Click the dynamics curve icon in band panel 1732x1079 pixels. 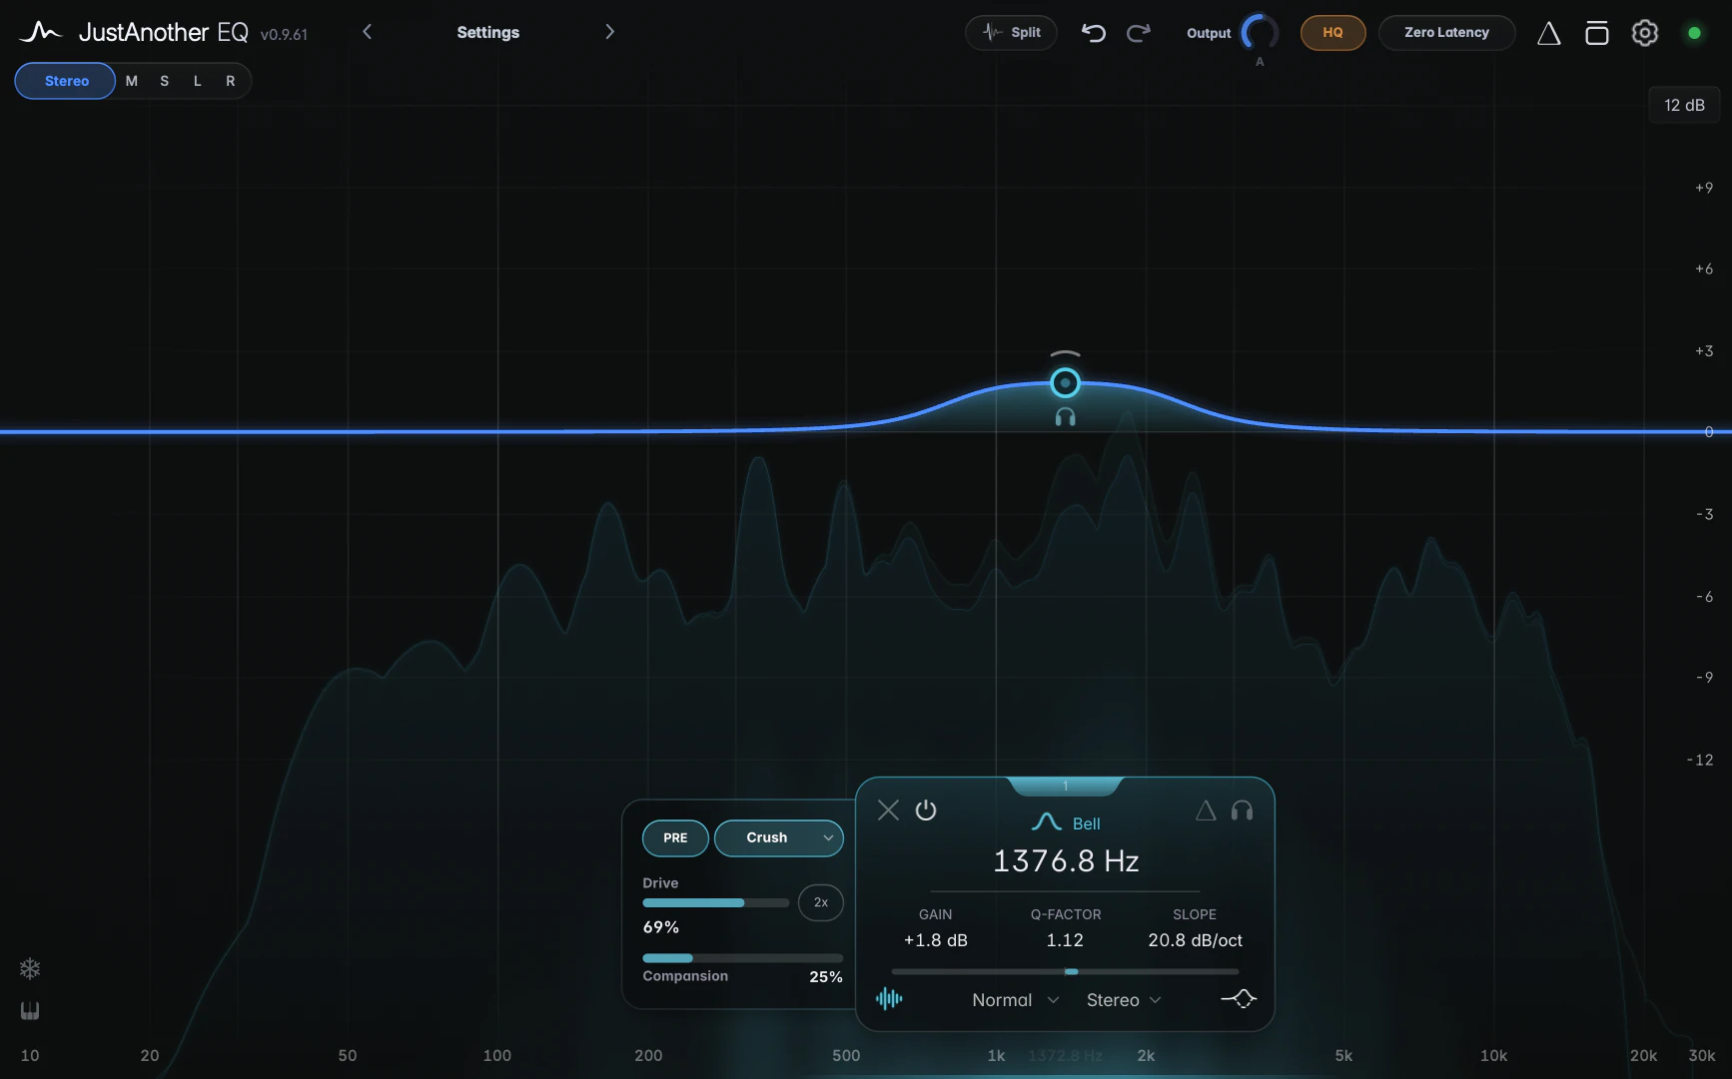[x=1239, y=998]
